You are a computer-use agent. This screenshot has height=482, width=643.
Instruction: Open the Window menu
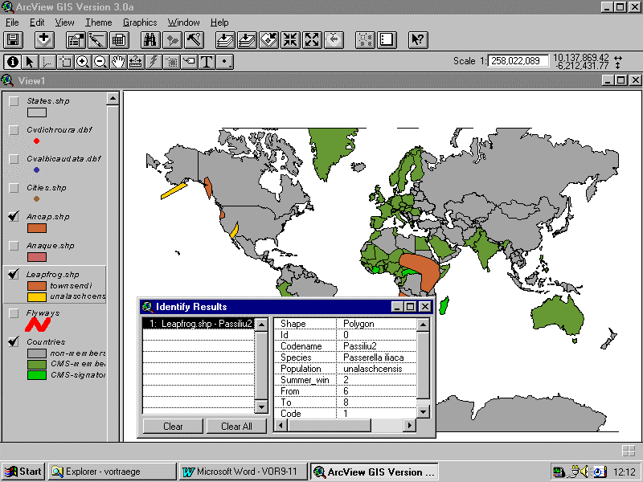tap(184, 22)
